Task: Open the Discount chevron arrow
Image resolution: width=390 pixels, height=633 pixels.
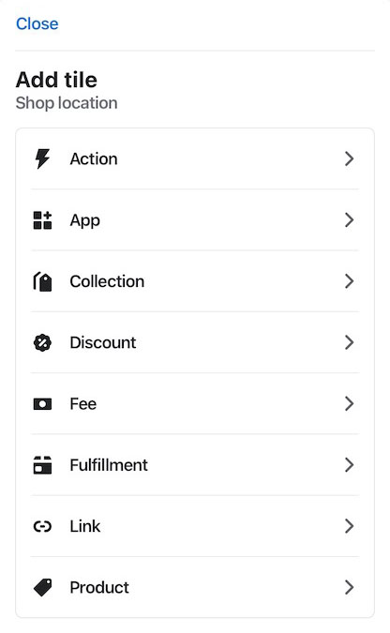Action: click(x=350, y=342)
